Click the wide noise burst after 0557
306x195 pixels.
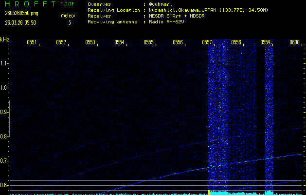218,117
